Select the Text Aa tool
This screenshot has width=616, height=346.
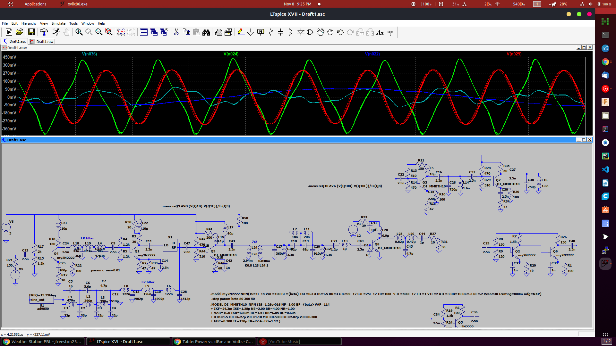(380, 32)
